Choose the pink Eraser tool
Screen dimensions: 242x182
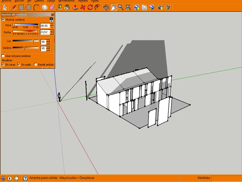[x=52, y=7]
